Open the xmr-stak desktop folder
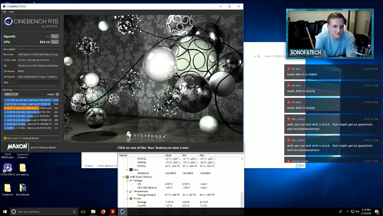 pos(23,170)
